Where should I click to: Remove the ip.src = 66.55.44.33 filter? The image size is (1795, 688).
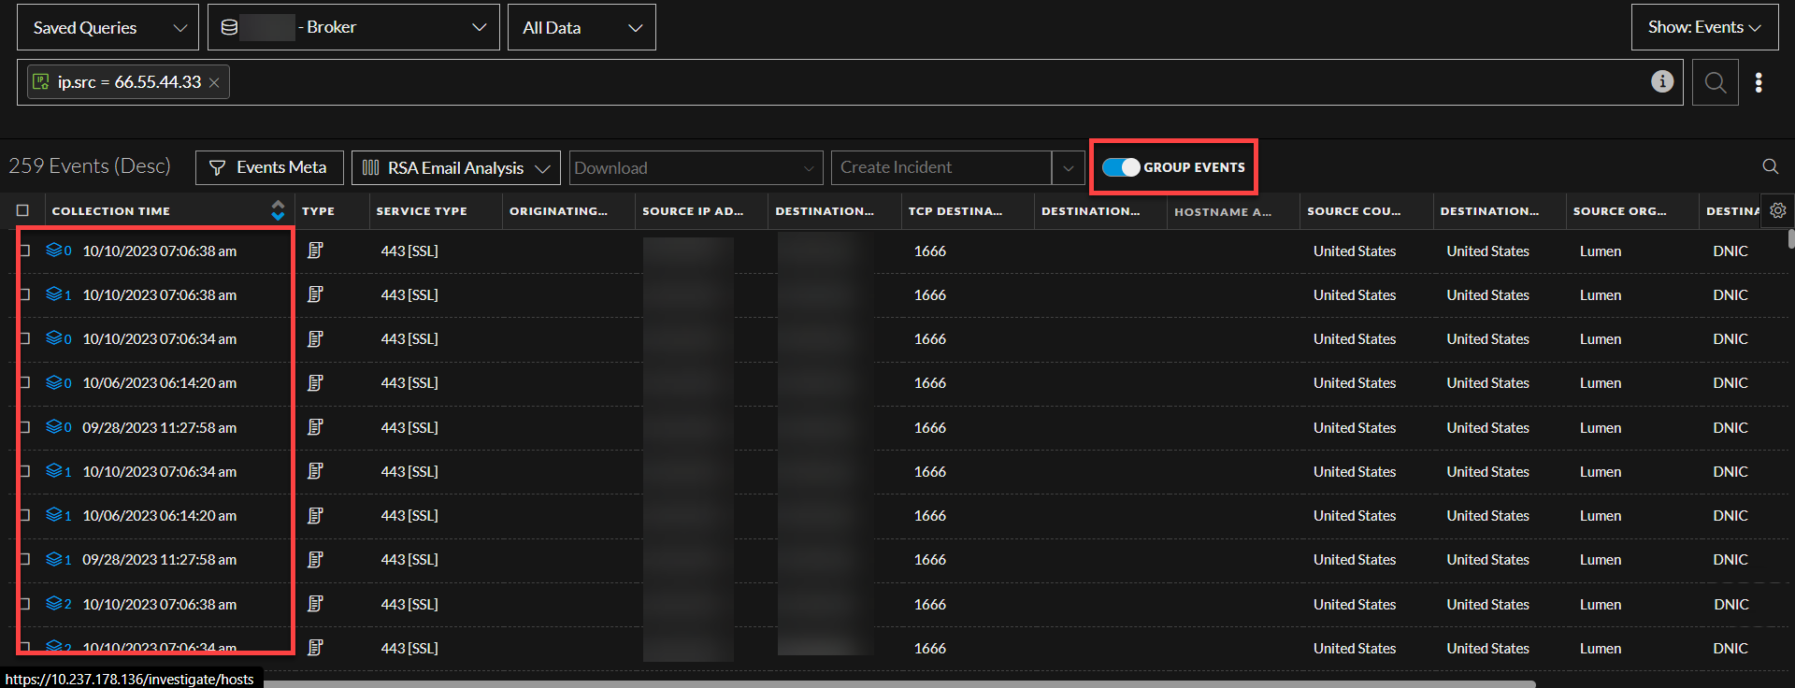(x=214, y=82)
